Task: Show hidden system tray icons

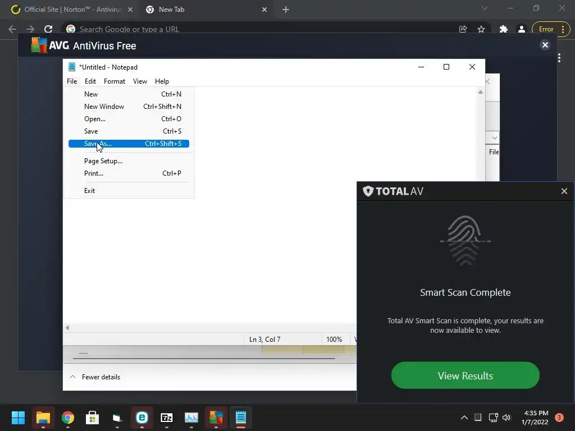Action: point(464,418)
